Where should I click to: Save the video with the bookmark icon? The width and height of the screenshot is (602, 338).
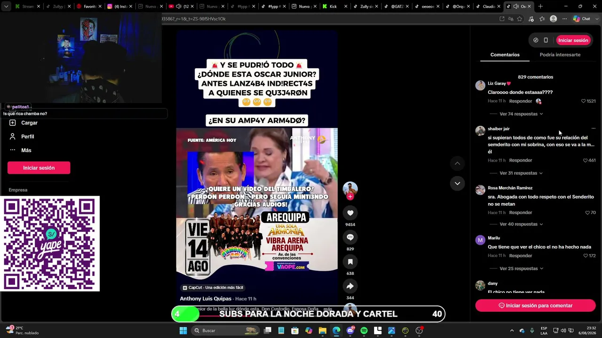350,261
